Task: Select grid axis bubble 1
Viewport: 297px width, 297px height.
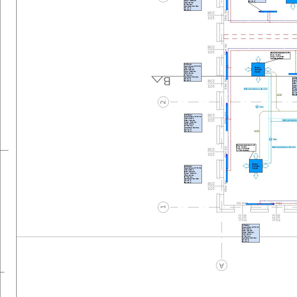Action: point(163,207)
